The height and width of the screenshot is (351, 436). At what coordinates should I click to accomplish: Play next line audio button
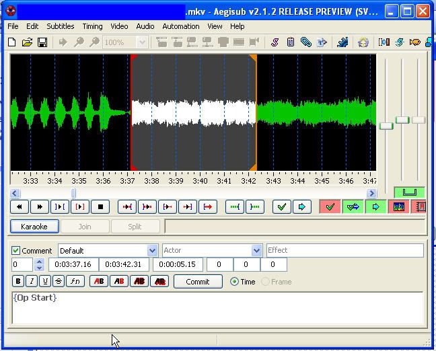[40, 206]
